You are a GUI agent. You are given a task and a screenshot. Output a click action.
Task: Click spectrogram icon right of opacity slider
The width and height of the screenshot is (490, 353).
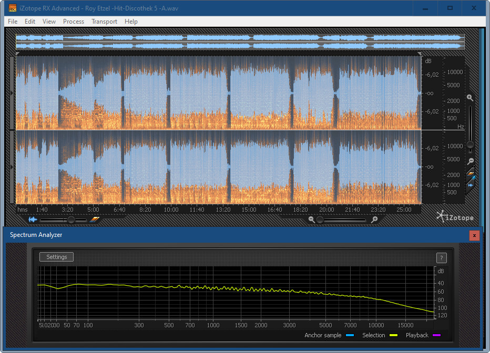(x=94, y=220)
